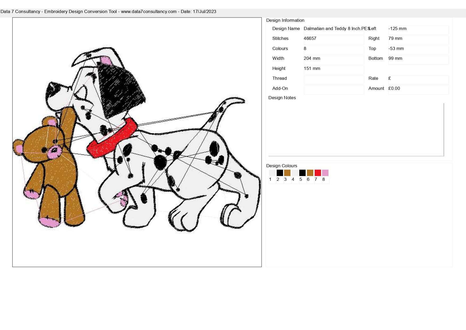The width and height of the screenshot is (466, 330).
Task: Click the 'Width' label
Action: (x=278, y=58)
